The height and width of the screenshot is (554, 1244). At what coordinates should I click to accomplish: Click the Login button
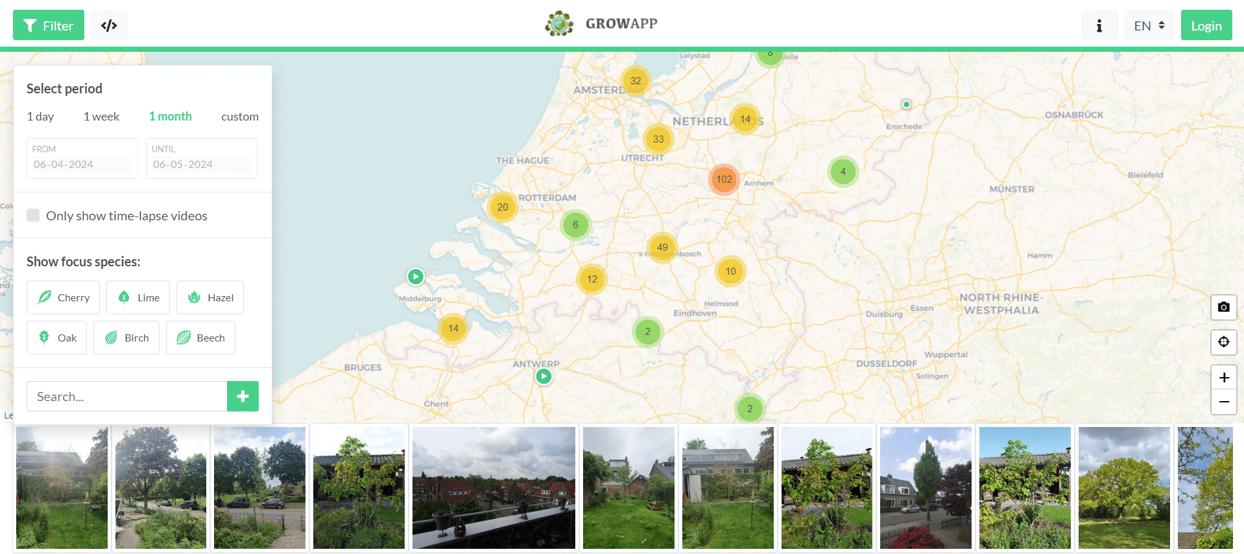click(1206, 26)
